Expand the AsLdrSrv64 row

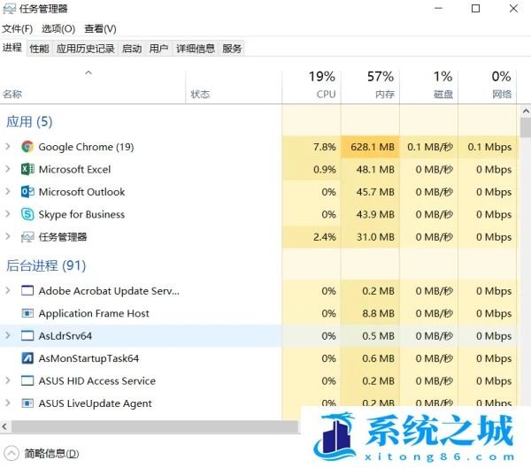[8, 335]
